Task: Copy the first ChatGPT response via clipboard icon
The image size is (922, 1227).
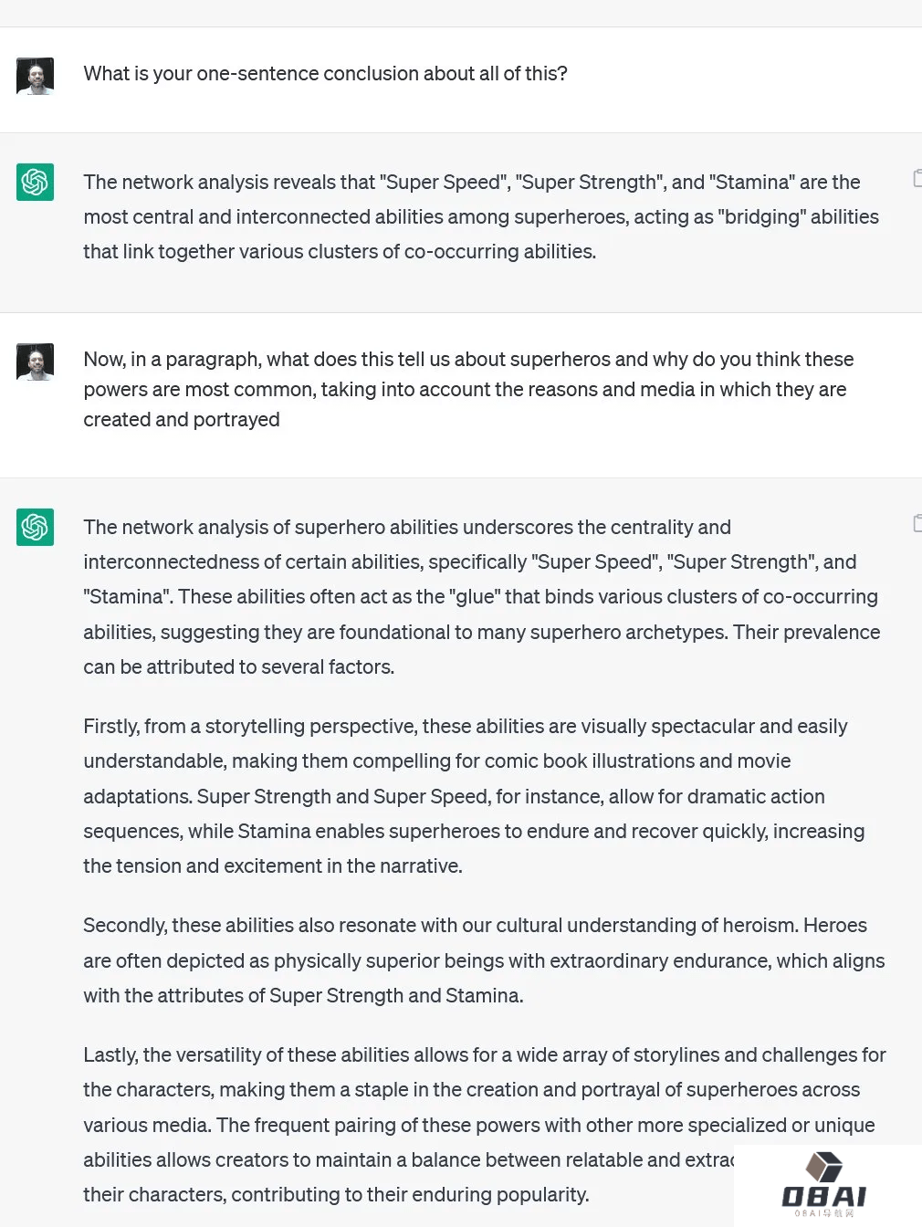Action: [917, 178]
